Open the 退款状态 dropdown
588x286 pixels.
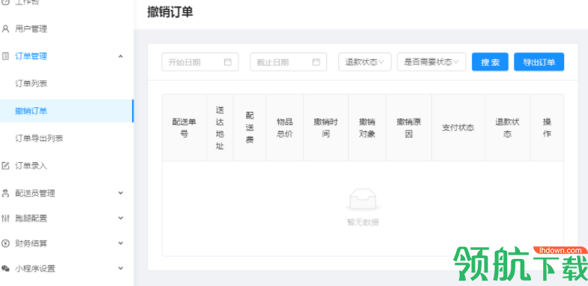point(364,62)
